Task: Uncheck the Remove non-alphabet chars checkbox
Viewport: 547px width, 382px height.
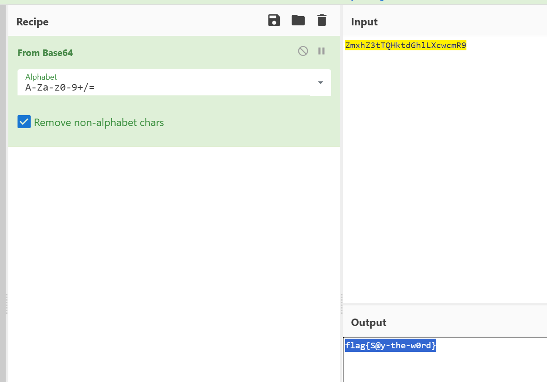Action: [x=24, y=122]
